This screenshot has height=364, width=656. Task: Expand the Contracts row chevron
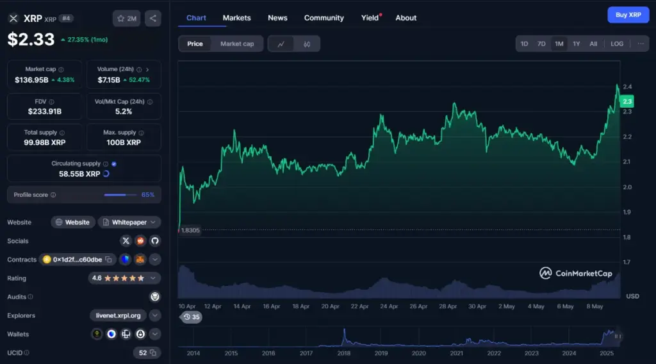pyautogui.click(x=155, y=260)
